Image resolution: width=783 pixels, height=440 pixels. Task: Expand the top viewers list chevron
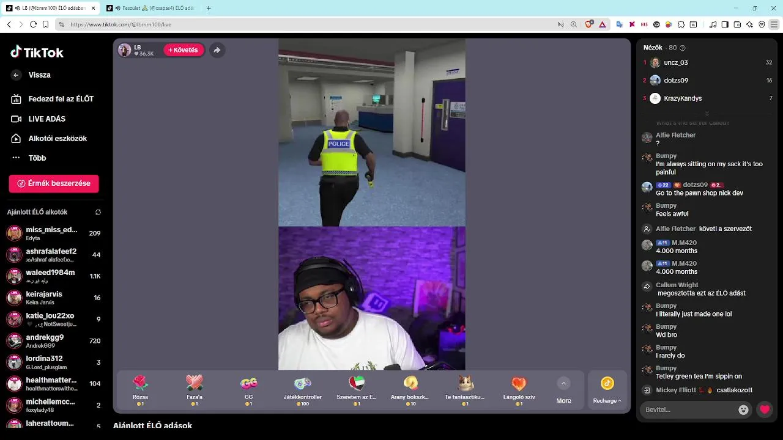pyautogui.click(x=707, y=113)
